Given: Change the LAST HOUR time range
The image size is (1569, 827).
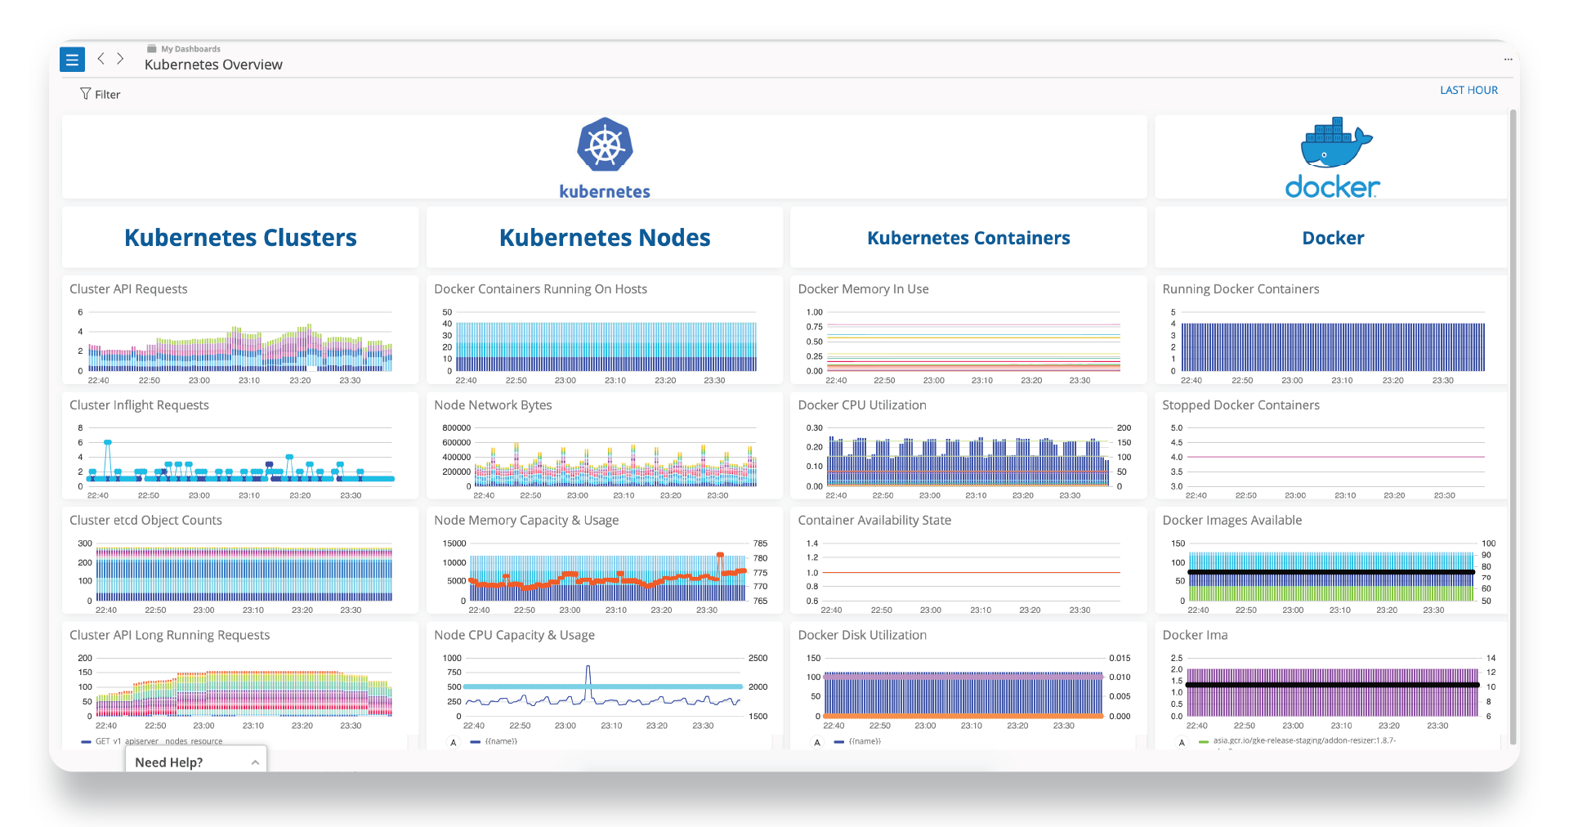Looking at the screenshot, I should [1468, 90].
